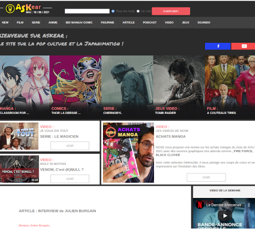Click VOIR for Serie : Le Magicien
Viewport: 255px width, 229px height.
click(x=70, y=146)
